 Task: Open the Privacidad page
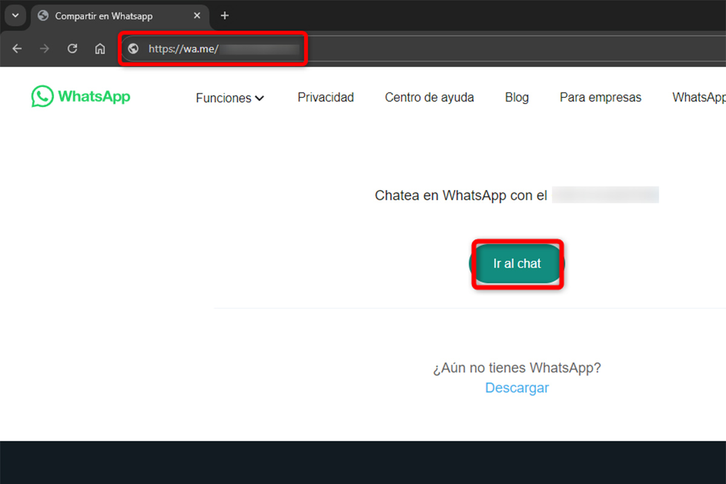[x=325, y=97]
